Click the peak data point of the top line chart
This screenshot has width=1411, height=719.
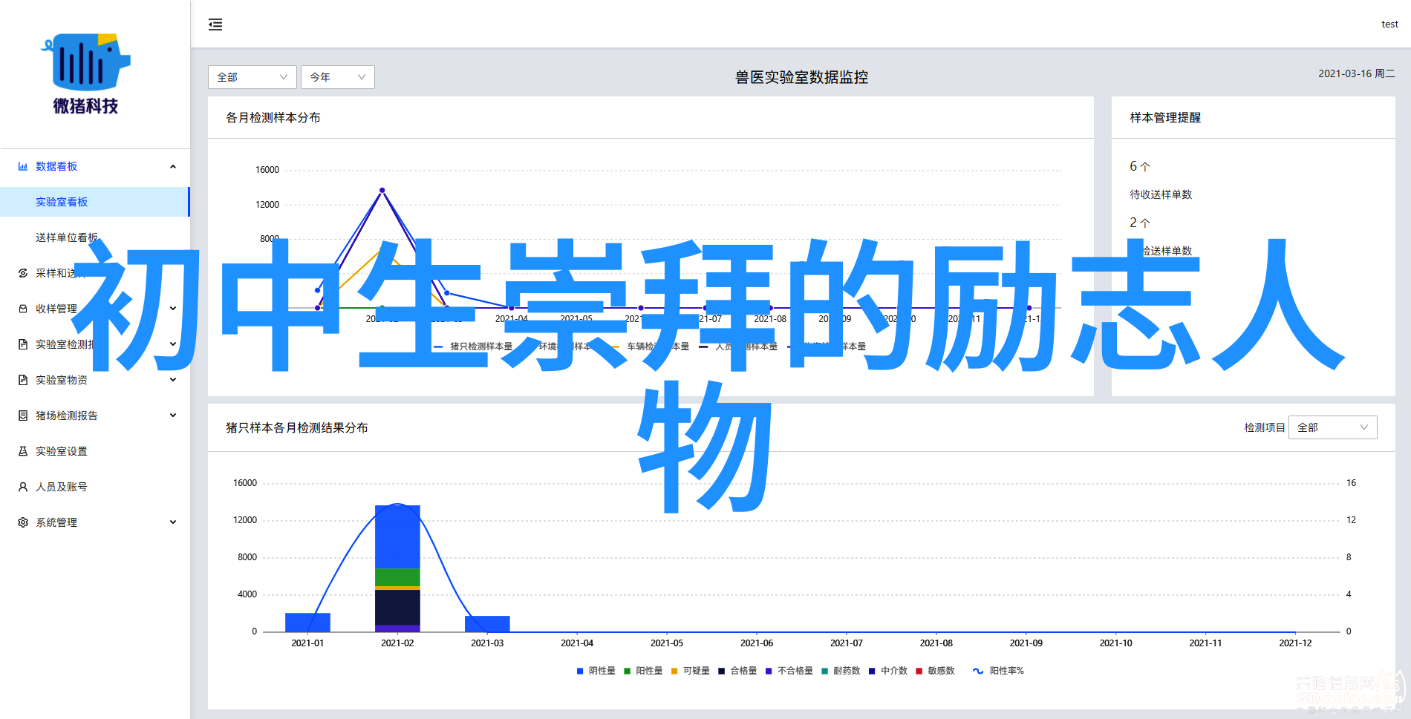pyautogui.click(x=382, y=190)
